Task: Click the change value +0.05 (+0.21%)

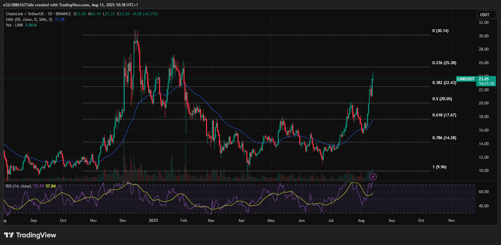Action: tap(145, 14)
